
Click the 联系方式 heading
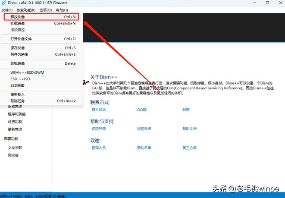point(100,102)
